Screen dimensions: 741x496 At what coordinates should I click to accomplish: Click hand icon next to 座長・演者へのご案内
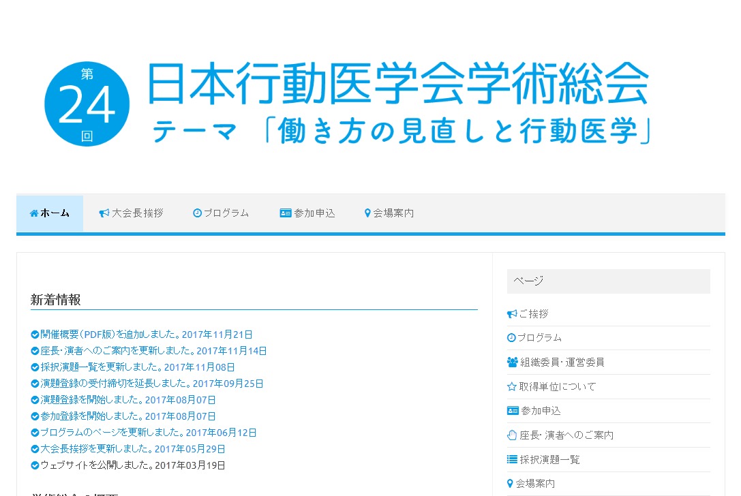click(x=512, y=435)
